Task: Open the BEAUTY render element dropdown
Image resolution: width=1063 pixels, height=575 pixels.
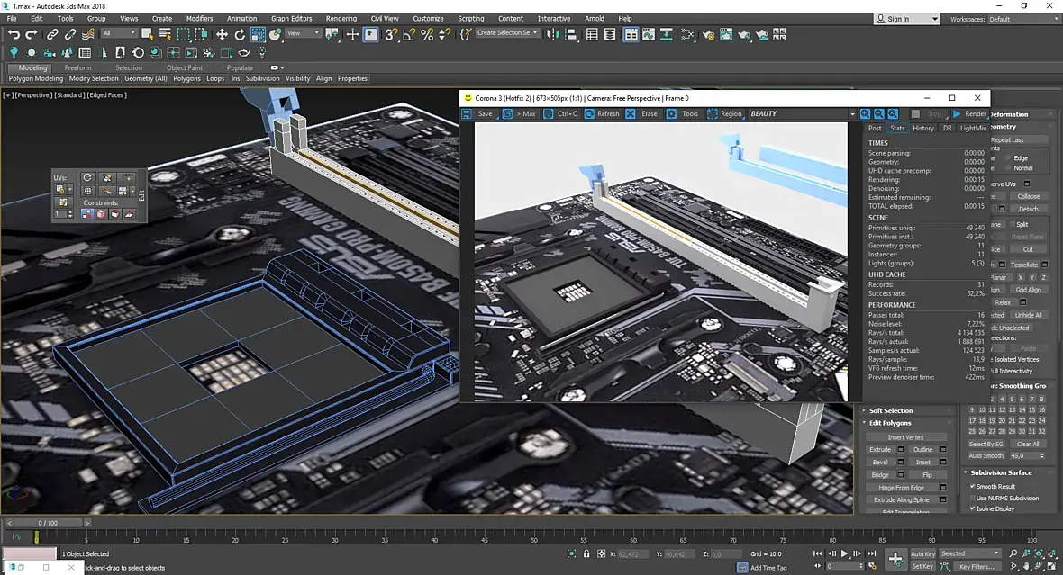Action: [x=852, y=114]
